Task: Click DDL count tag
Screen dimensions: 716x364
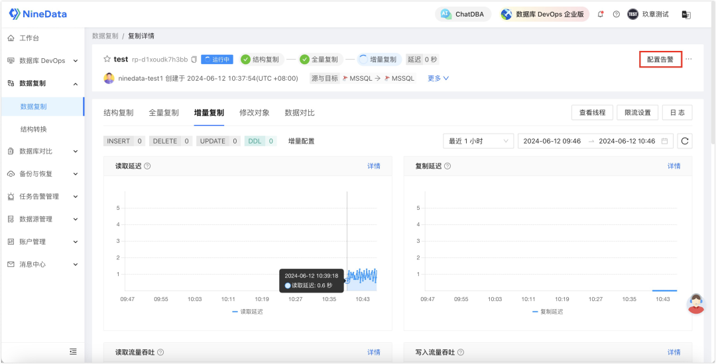Action: click(x=261, y=141)
